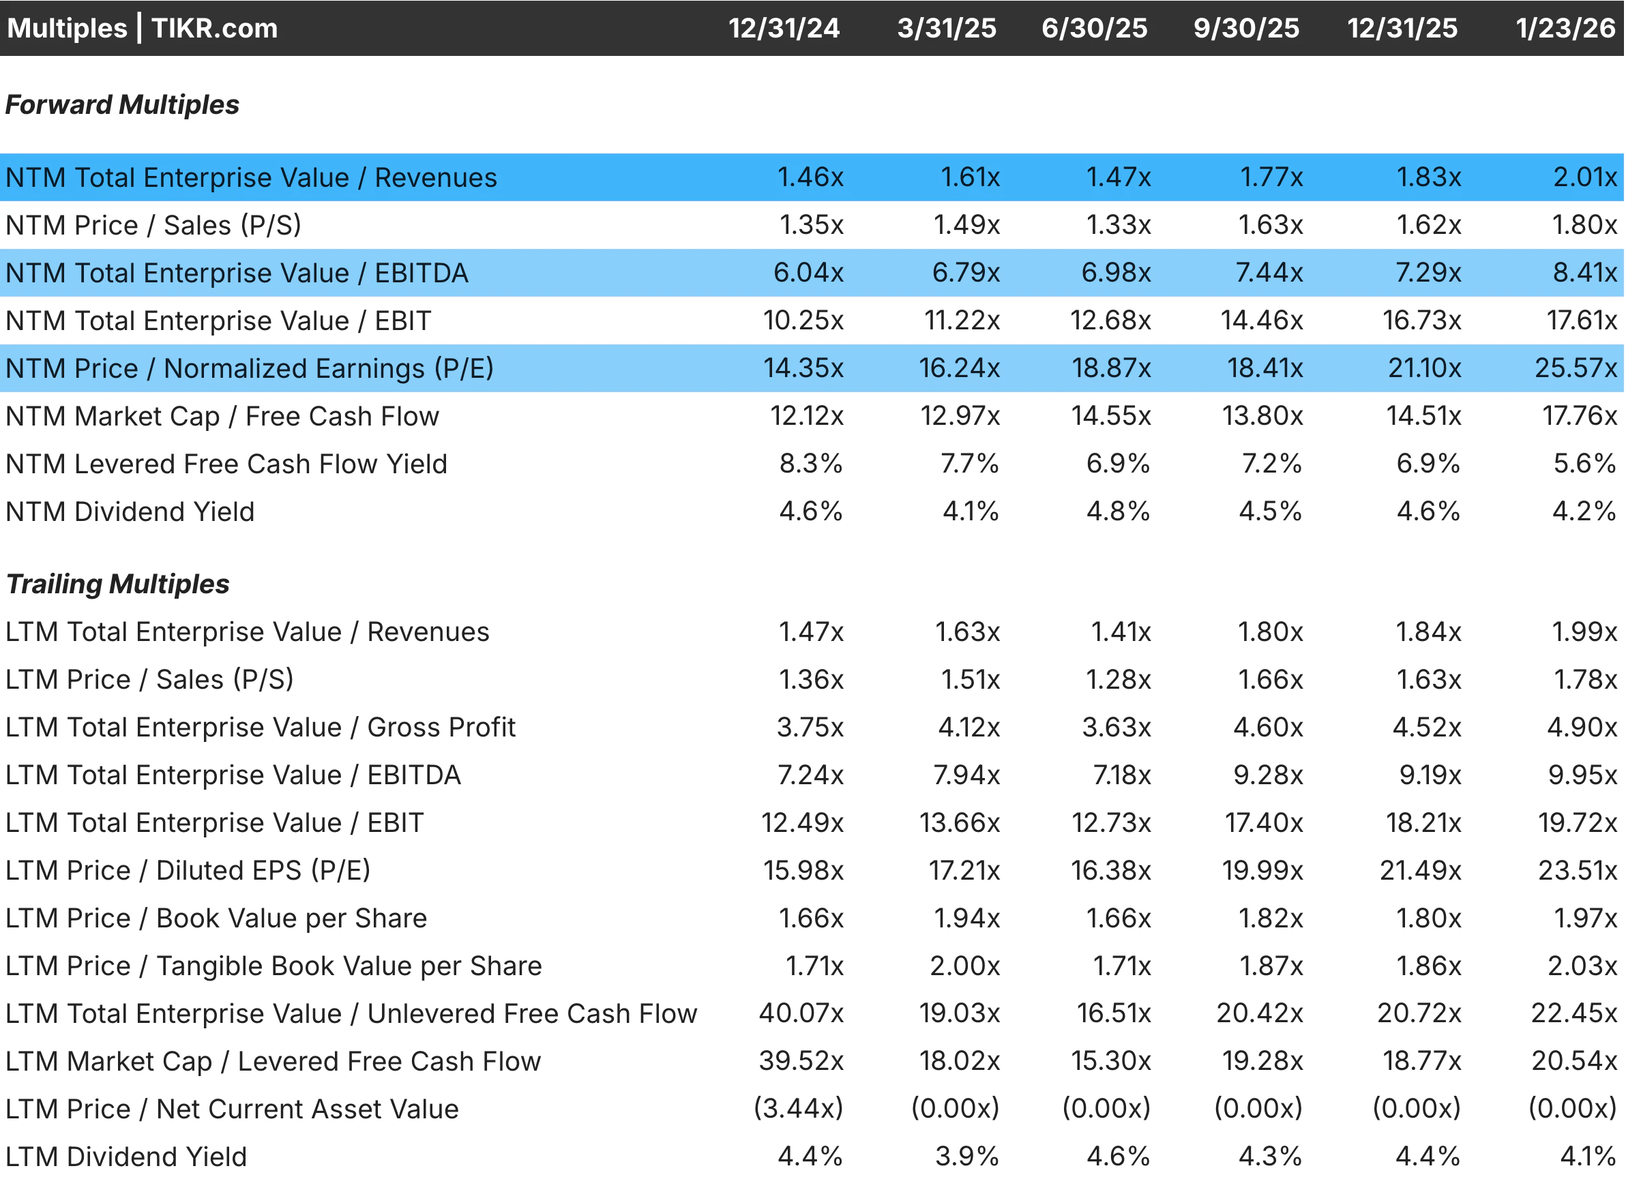Click the NTM Market Cap / Free Cash Flow label
The height and width of the screenshot is (1177, 1626).
[222, 416]
